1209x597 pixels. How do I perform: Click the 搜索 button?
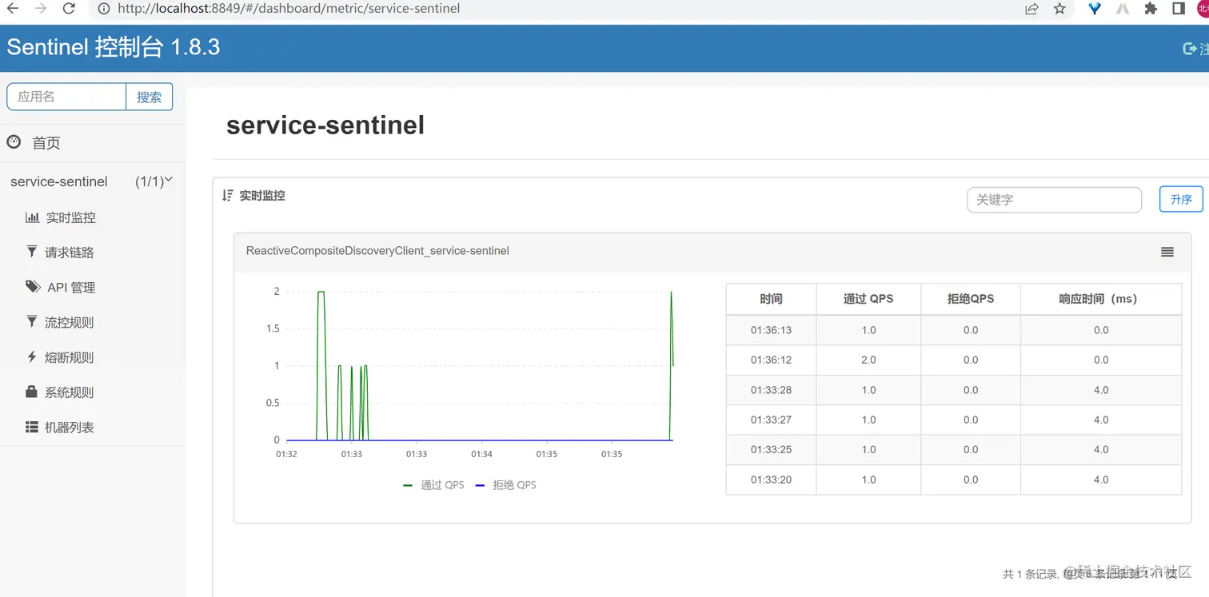(x=150, y=97)
